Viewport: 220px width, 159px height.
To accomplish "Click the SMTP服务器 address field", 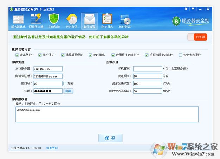I will coord(48,69).
